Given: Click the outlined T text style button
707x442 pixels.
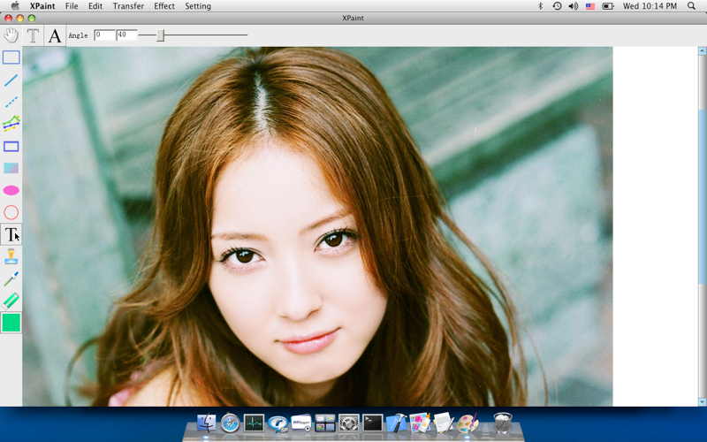Looking at the screenshot, I should (33, 35).
